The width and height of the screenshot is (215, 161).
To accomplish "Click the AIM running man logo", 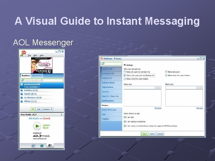I will [23, 53].
